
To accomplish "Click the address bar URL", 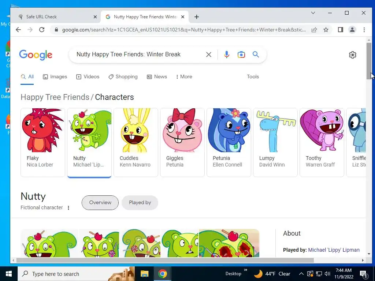I will tap(184, 30).
